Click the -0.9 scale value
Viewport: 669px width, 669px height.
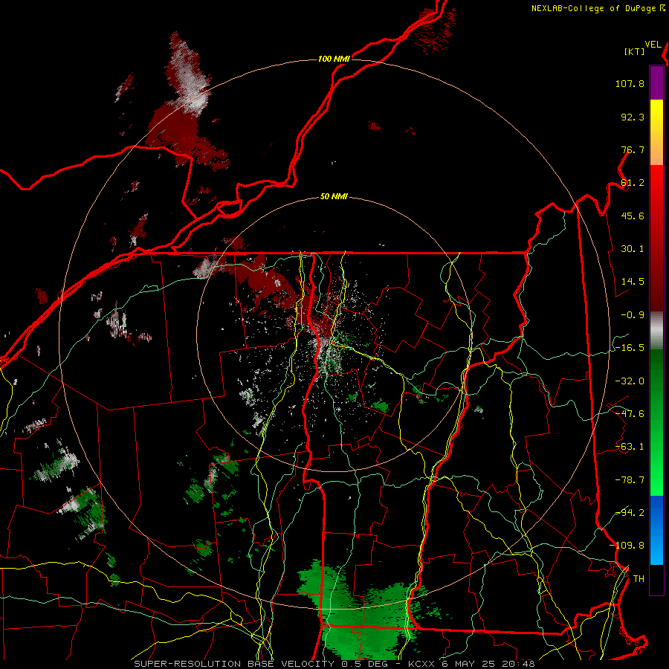point(633,315)
